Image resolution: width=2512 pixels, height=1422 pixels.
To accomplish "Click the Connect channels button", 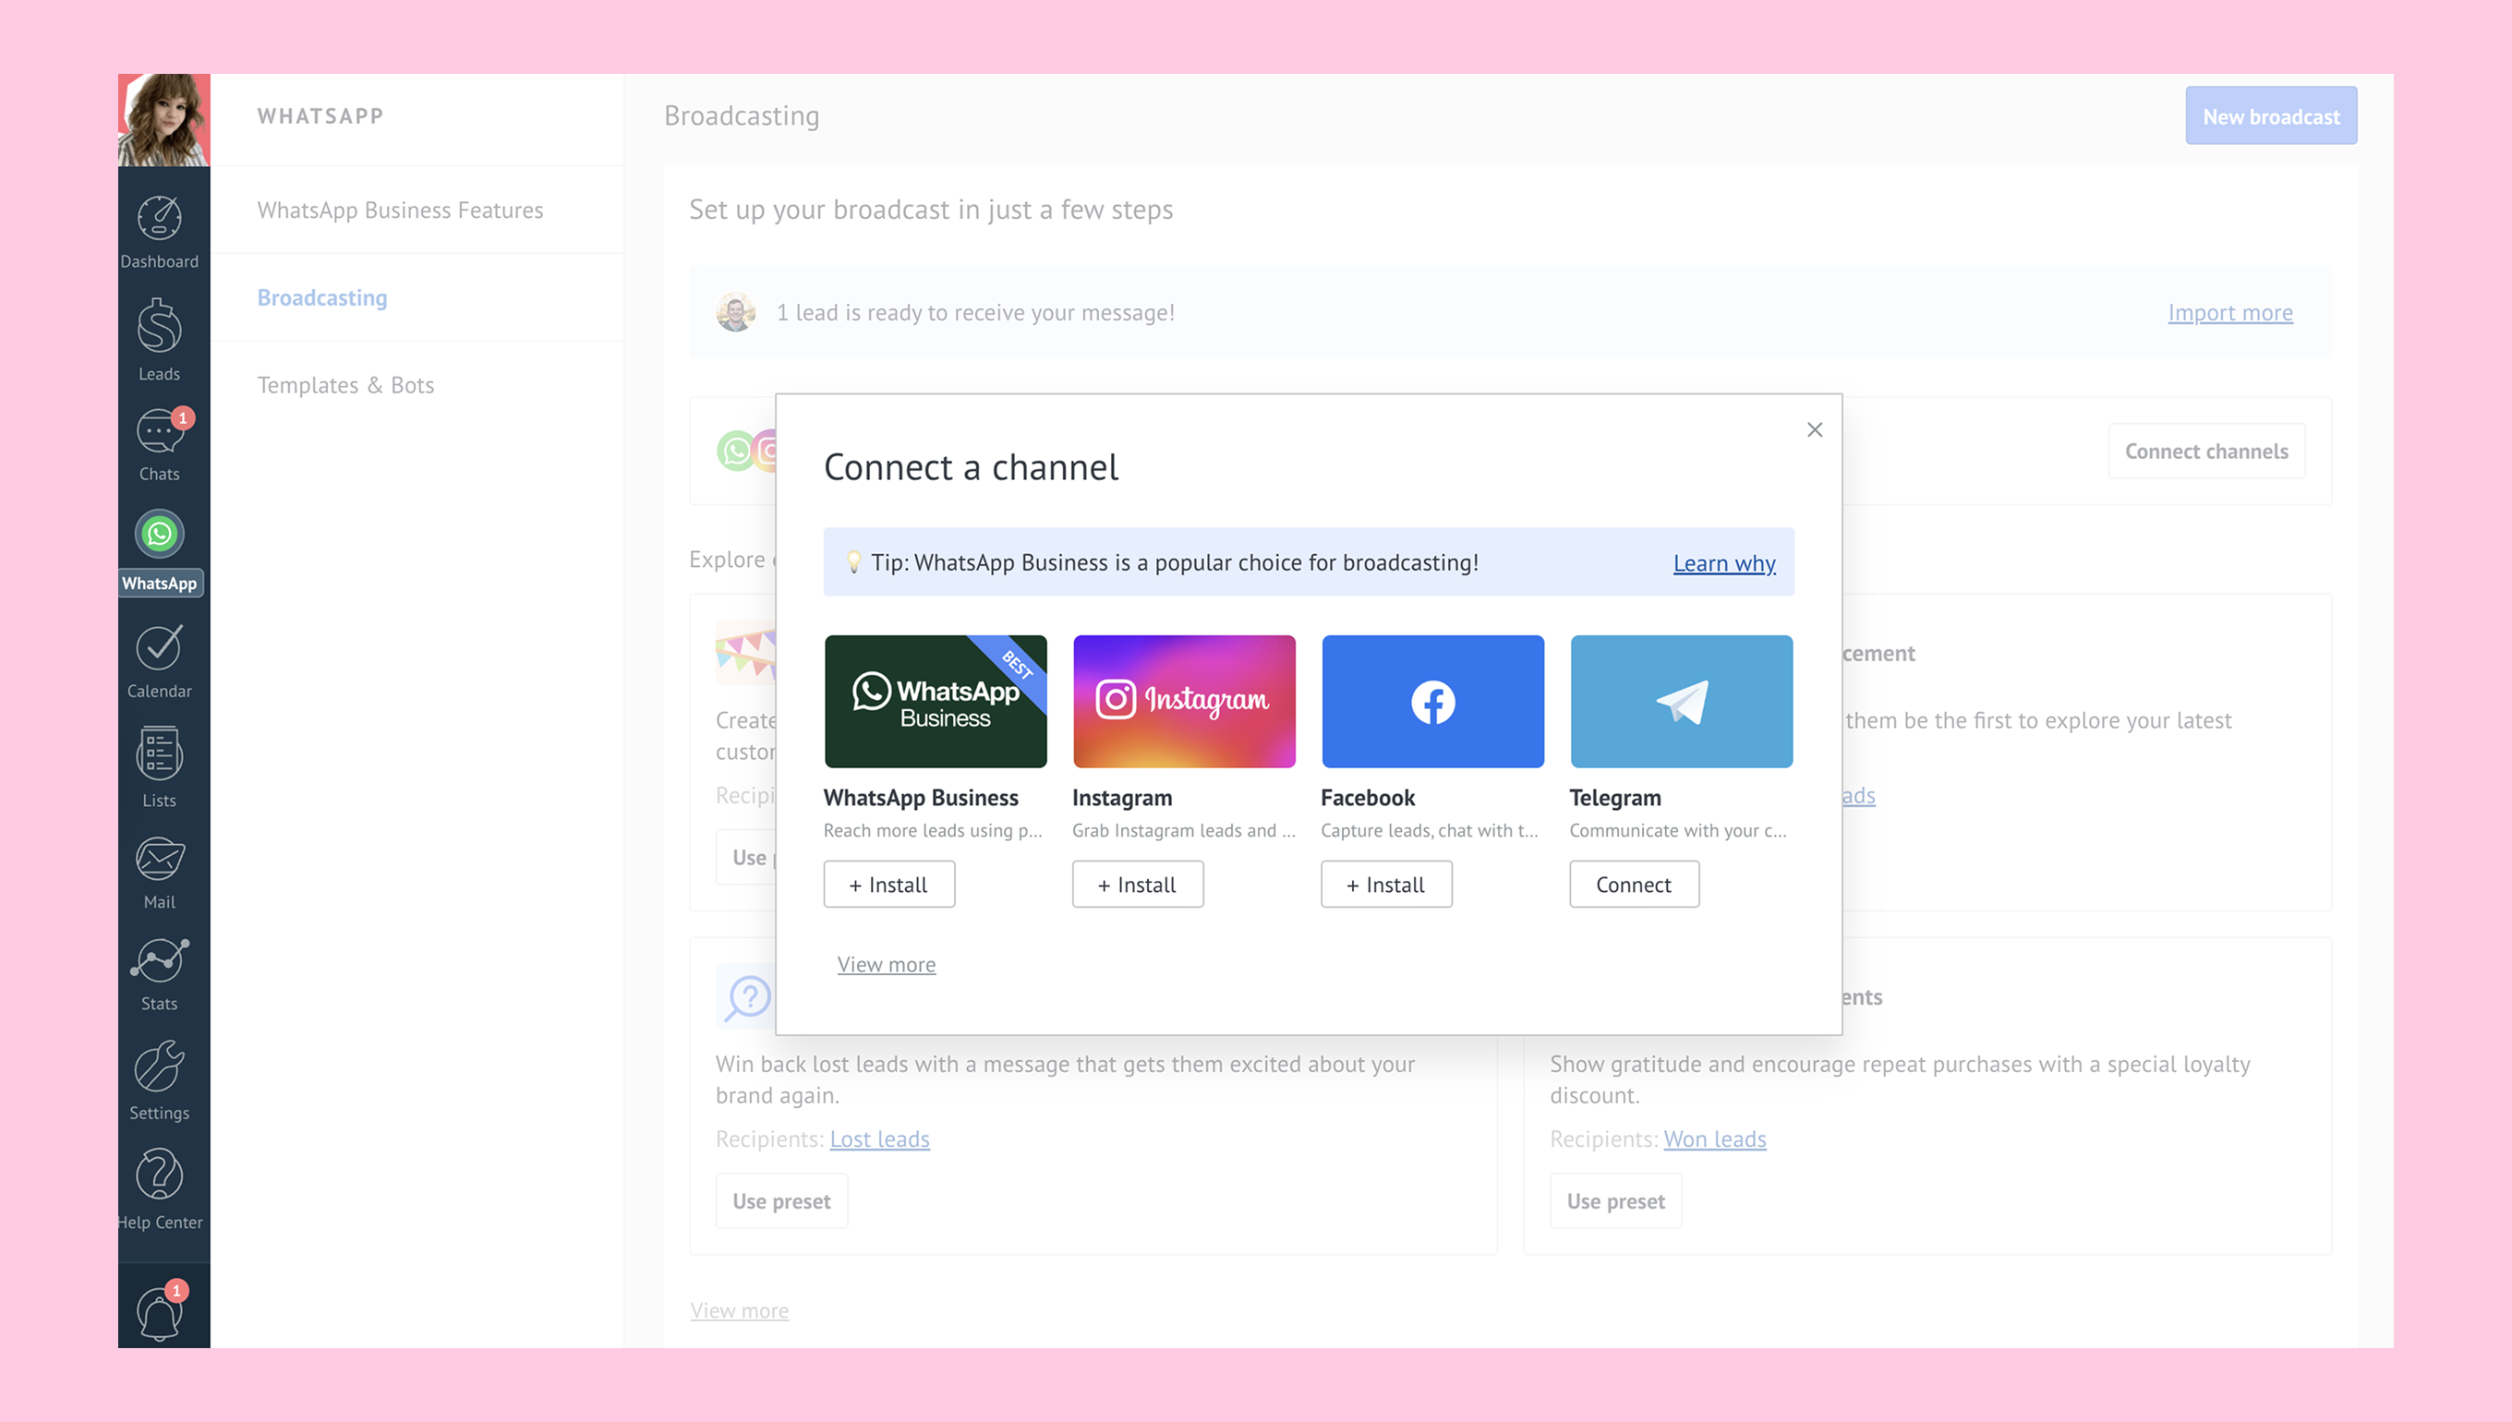I will click(x=2206, y=452).
